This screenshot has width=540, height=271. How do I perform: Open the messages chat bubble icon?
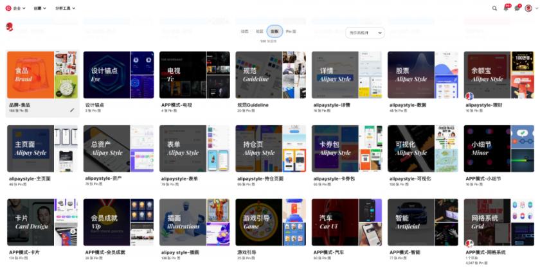[x=517, y=8]
